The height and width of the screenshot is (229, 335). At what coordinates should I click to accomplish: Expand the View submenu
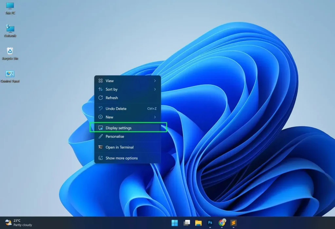coord(110,81)
